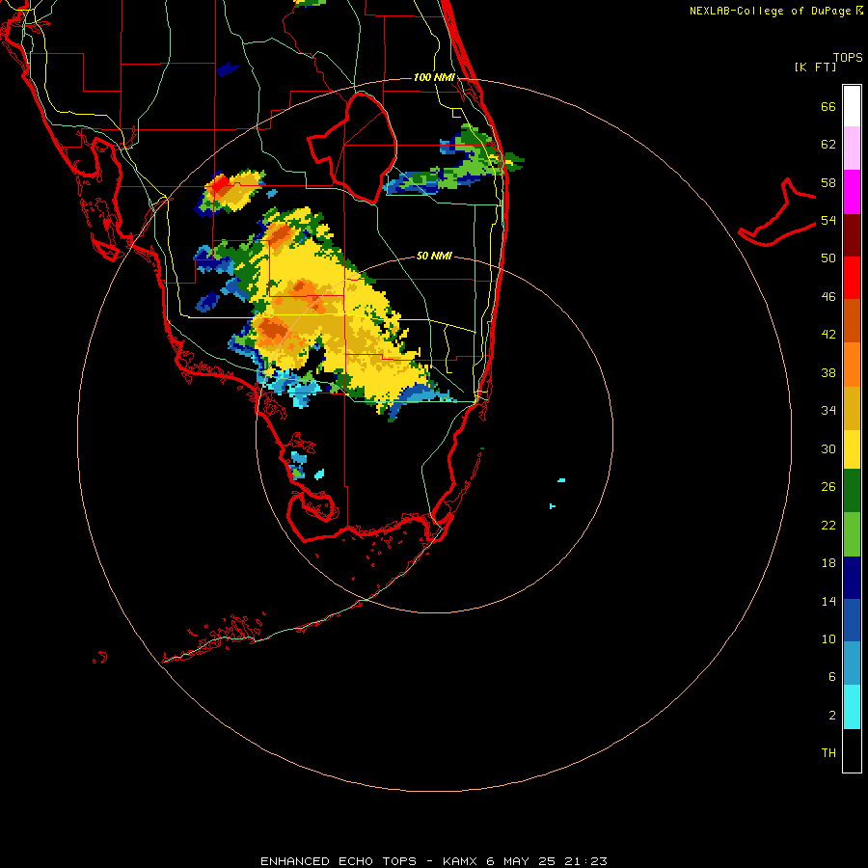Click the [K FT] units label
868x868 pixels.
tap(815, 68)
